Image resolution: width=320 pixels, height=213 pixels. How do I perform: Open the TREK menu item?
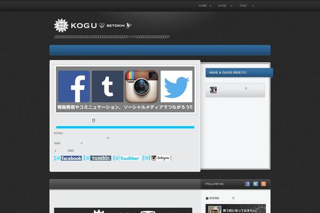243,6
